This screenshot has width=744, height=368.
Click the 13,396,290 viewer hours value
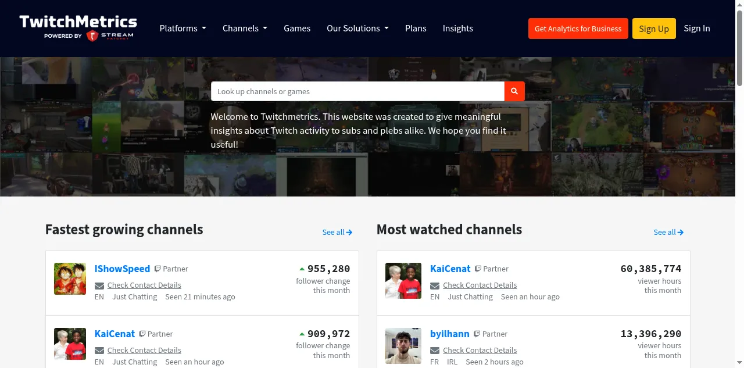click(x=651, y=334)
